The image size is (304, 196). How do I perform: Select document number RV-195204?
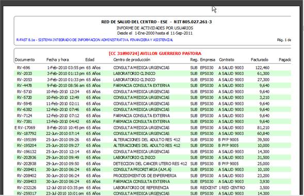click(26, 145)
